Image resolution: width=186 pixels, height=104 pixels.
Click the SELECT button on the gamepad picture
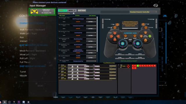pos(126,36)
